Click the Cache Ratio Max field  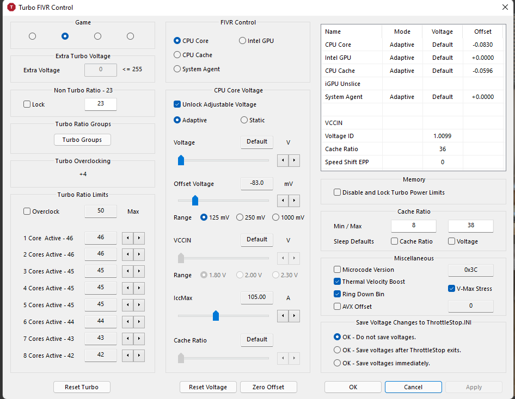tap(471, 226)
